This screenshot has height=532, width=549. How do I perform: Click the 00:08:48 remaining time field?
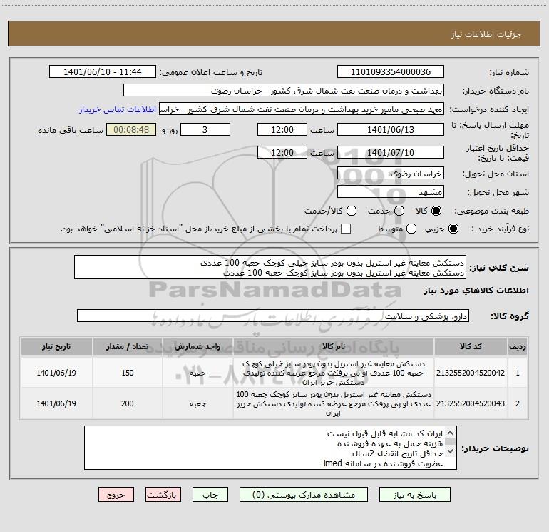(131, 129)
